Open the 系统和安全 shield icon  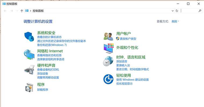point(29,37)
